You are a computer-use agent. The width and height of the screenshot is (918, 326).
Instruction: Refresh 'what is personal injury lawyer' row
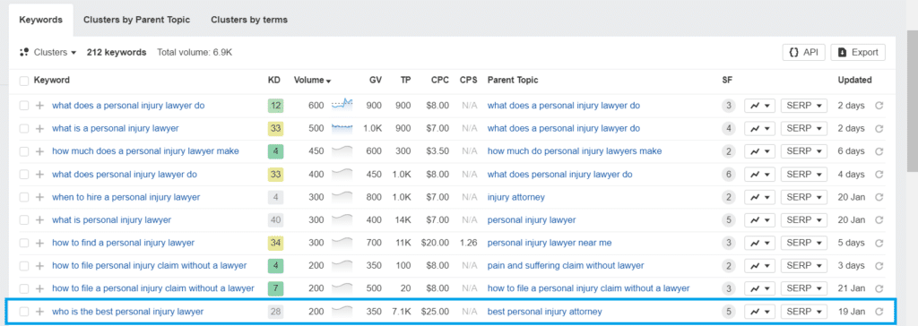pos(879,220)
